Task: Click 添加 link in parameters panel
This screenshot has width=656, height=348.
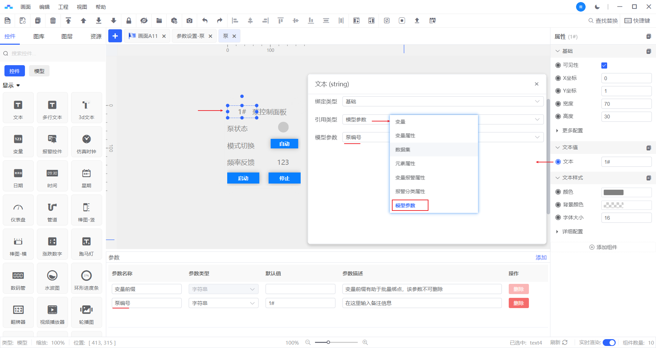Action: pyautogui.click(x=541, y=258)
